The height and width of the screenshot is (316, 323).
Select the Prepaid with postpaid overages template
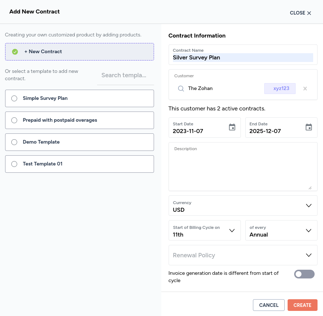click(14, 120)
